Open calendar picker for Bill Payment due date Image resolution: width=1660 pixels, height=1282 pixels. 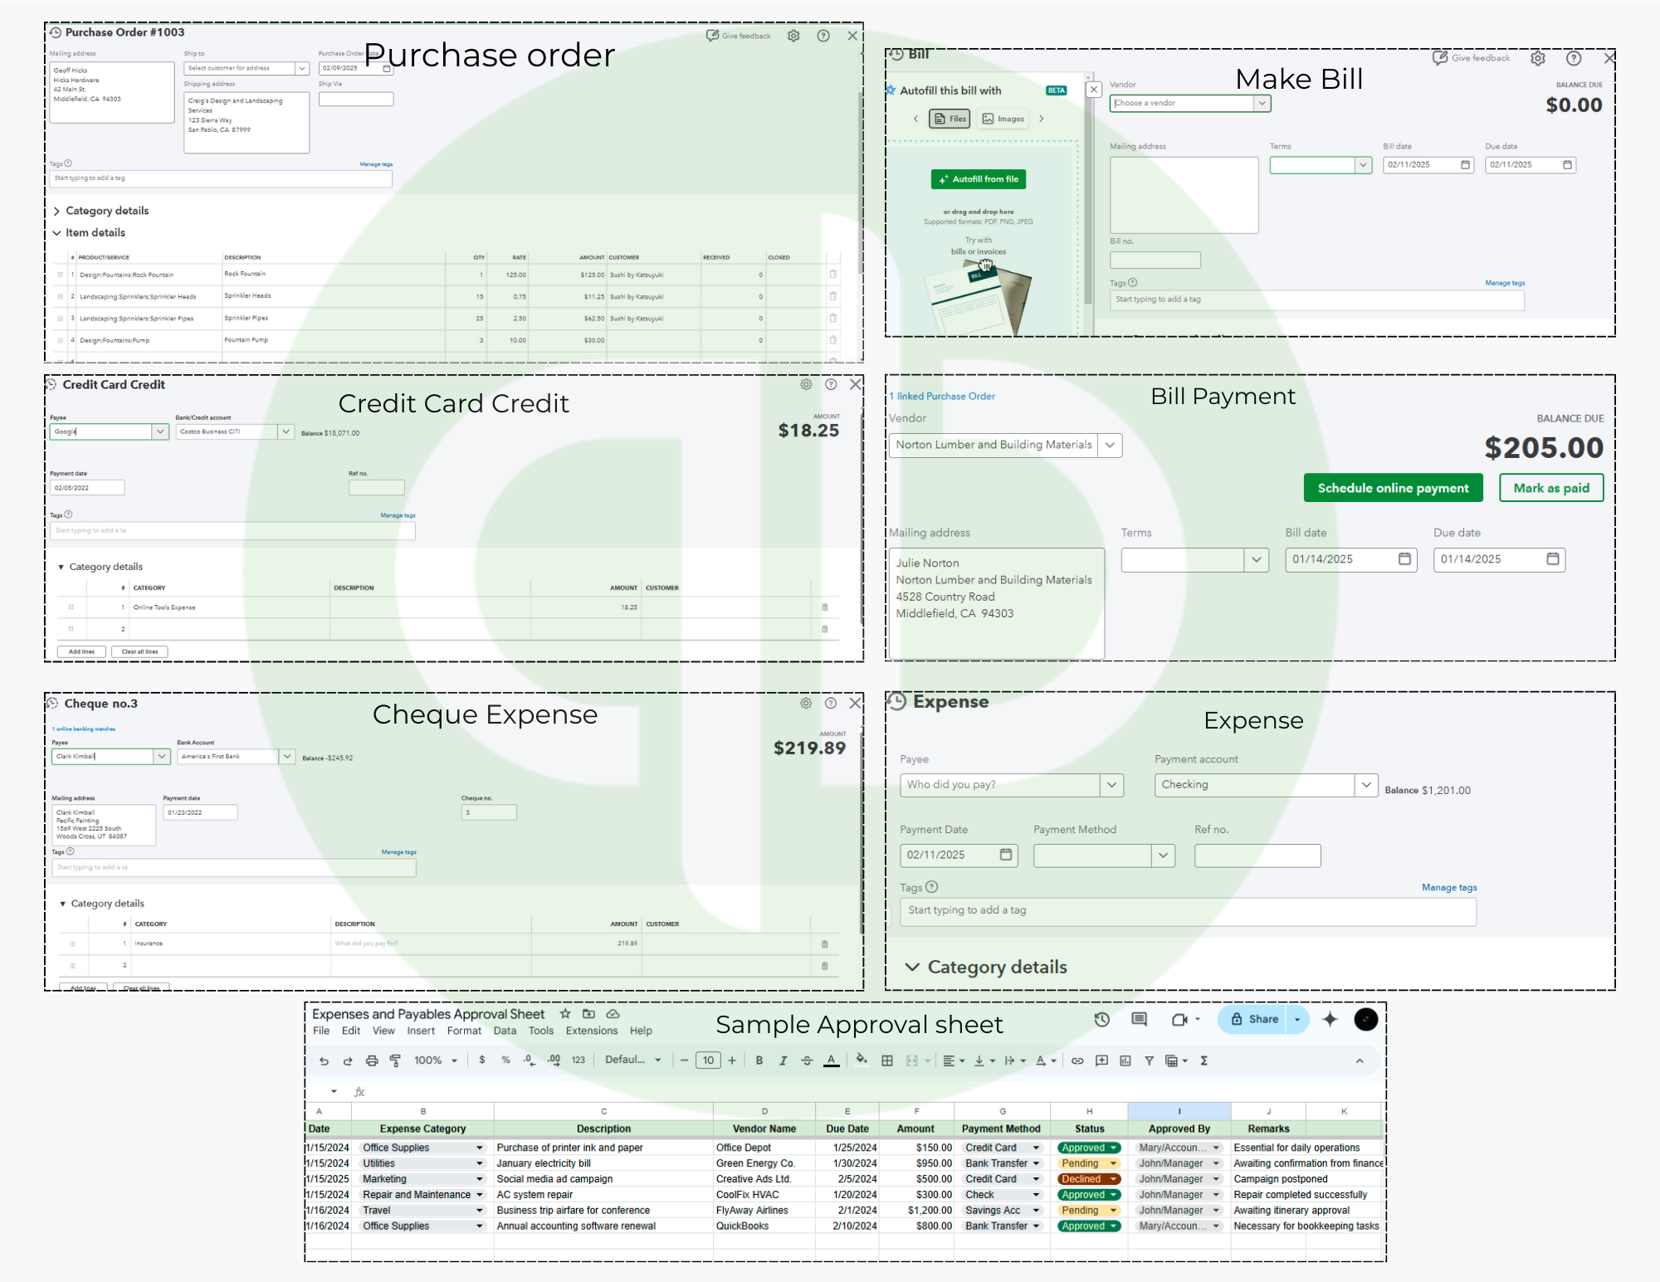pyautogui.click(x=1553, y=558)
